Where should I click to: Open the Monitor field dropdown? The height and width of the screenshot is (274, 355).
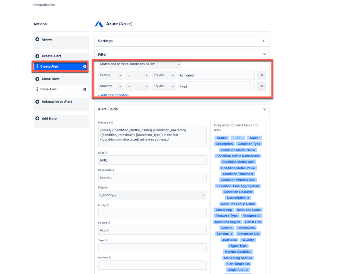point(111,86)
